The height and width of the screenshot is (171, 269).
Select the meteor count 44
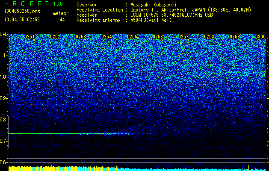pyautogui.click(x=62, y=20)
